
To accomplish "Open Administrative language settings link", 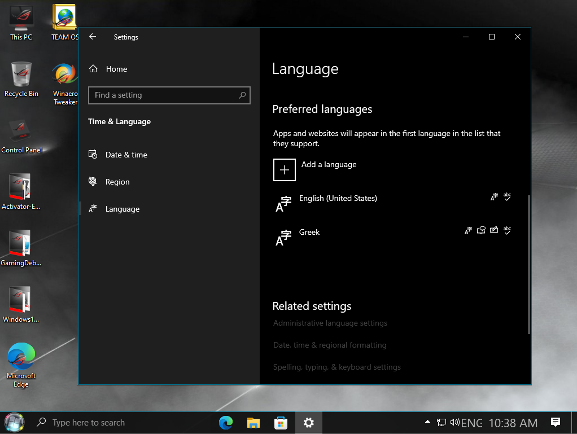I will click(330, 323).
